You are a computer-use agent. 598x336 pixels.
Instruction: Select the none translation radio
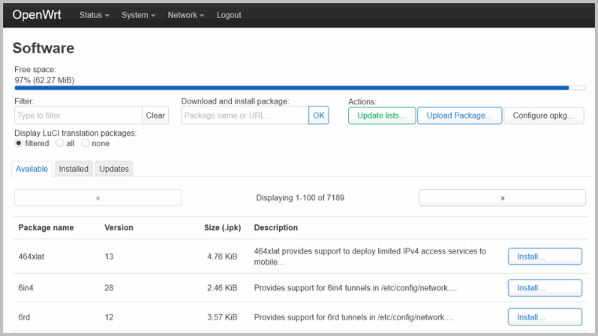click(85, 143)
